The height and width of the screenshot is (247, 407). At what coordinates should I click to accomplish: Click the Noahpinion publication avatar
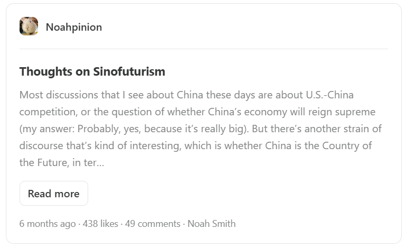pos(29,27)
